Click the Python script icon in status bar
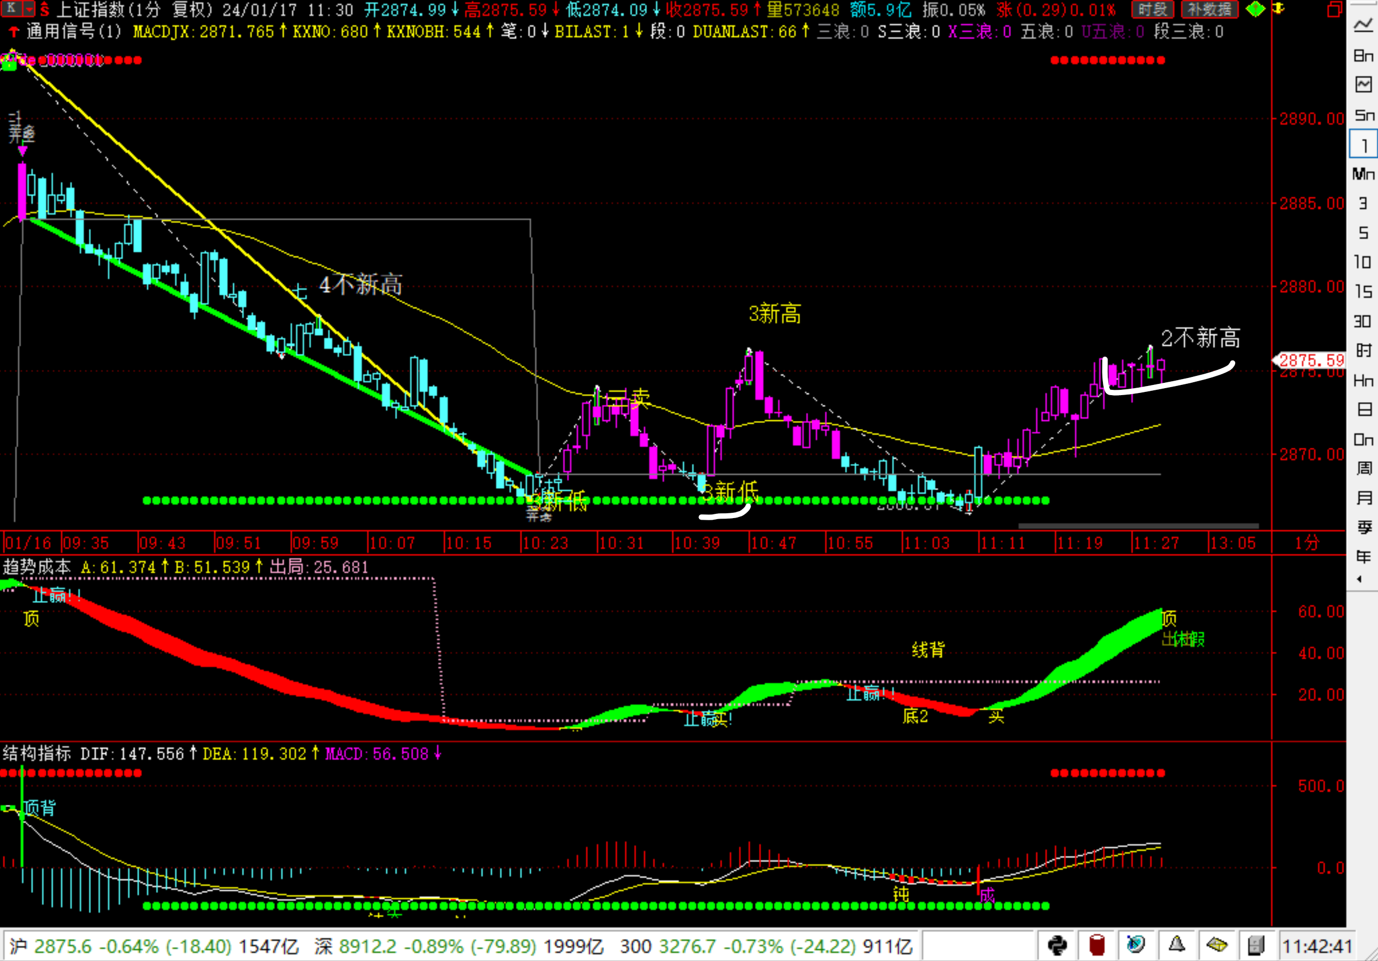 1057,946
